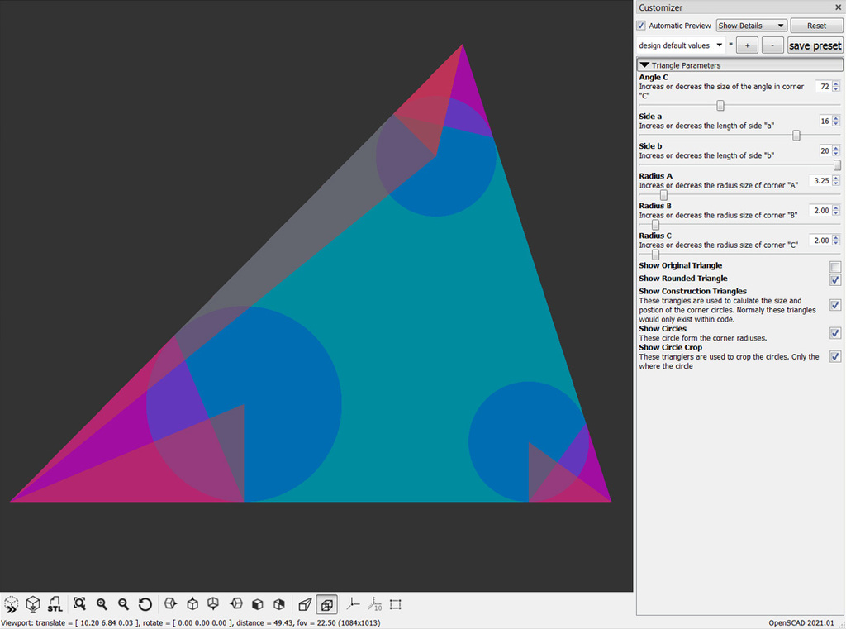Uncheck Show Construction Triangles
This screenshot has height=629, width=846.
coord(835,305)
